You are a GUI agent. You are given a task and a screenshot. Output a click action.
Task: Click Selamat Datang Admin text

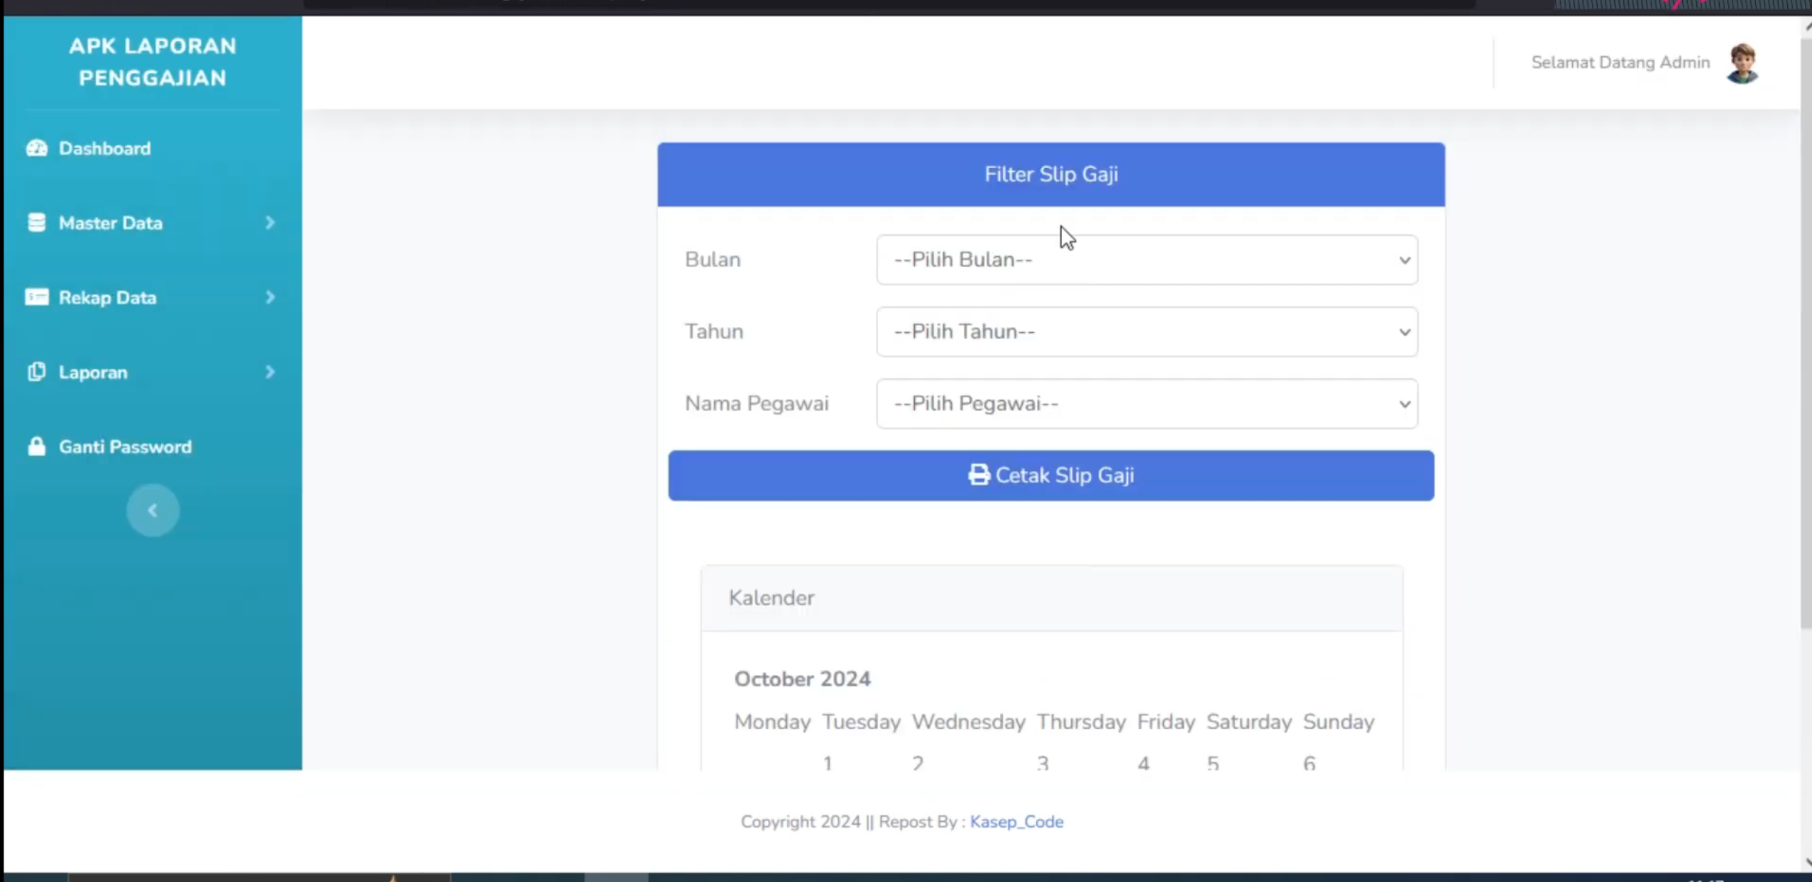(1620, 62)
